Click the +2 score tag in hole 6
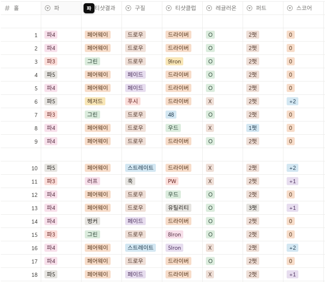The image size is (325, 282). [x=292, y=101]
